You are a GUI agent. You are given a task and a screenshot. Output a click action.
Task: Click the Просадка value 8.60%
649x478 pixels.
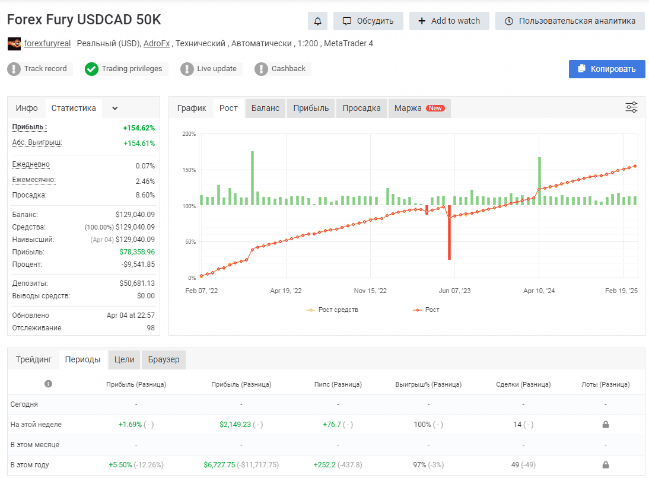[145, 195]
